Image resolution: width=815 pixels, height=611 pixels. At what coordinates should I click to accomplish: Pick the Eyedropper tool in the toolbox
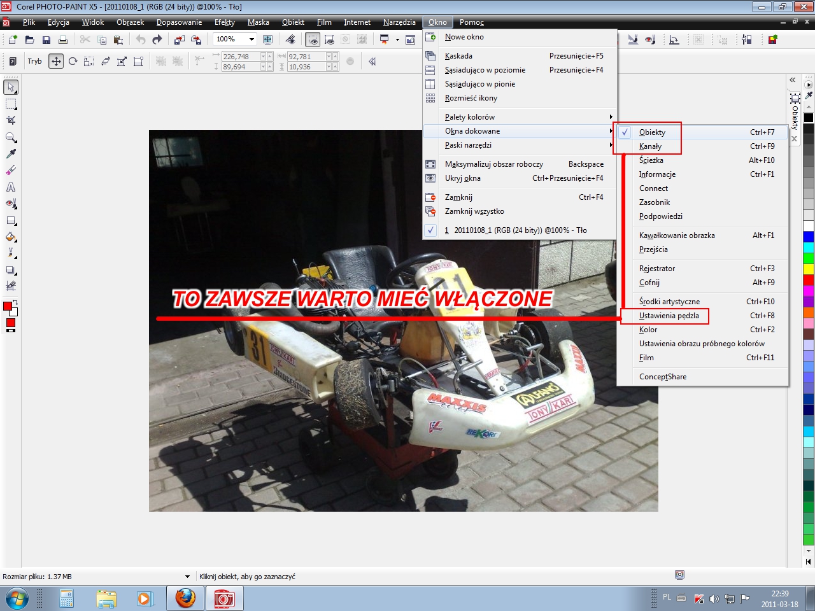pyautogui.click(x=11, y=154)
